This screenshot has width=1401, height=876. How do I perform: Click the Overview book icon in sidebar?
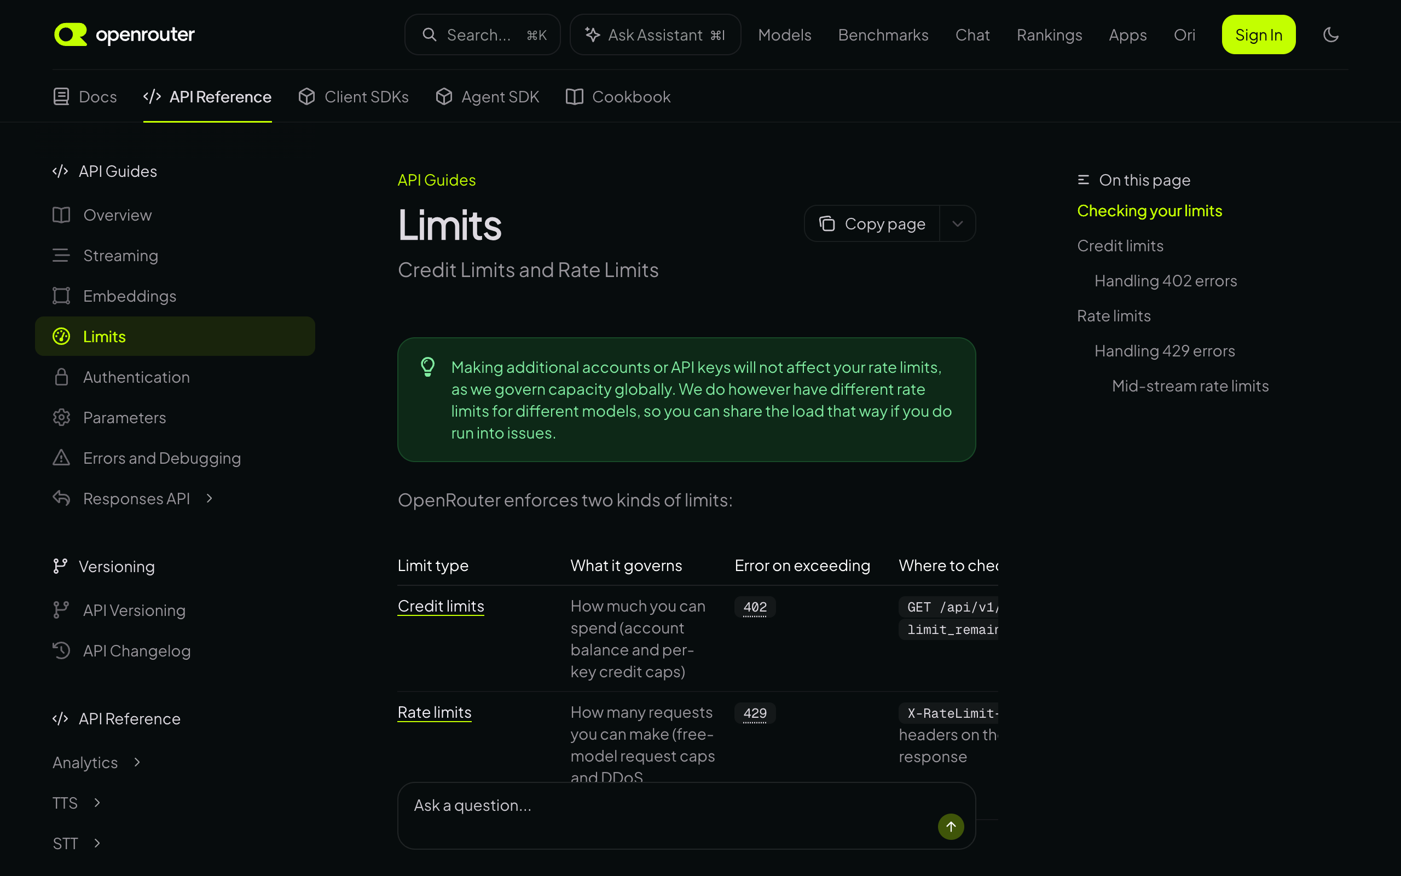(x=61, y=215)
